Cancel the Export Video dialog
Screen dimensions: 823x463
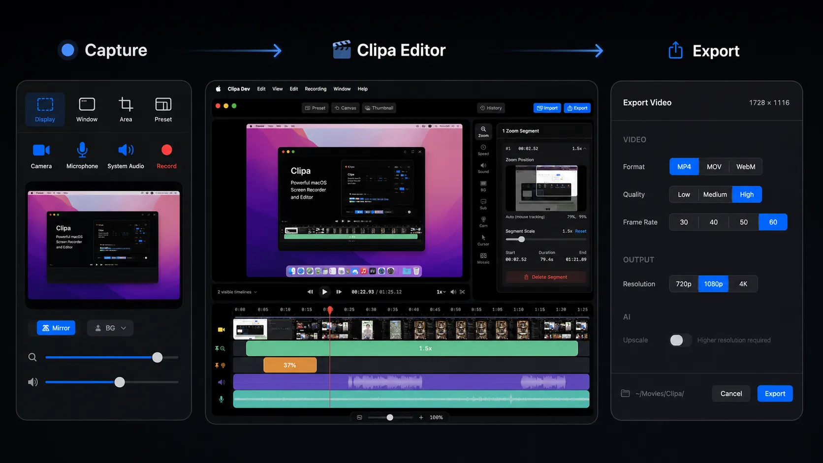point(731,394)
